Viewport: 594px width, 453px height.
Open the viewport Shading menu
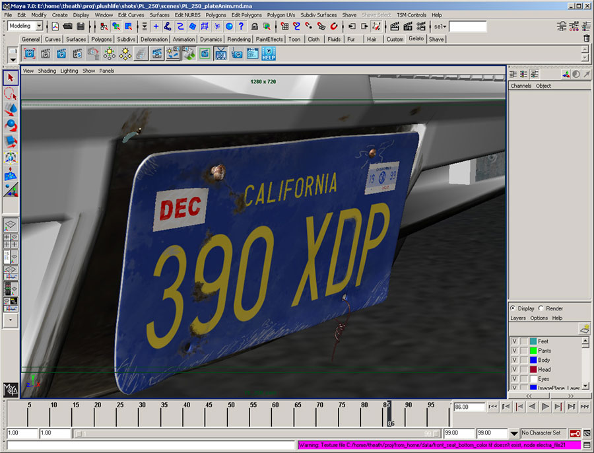[47, 71]
